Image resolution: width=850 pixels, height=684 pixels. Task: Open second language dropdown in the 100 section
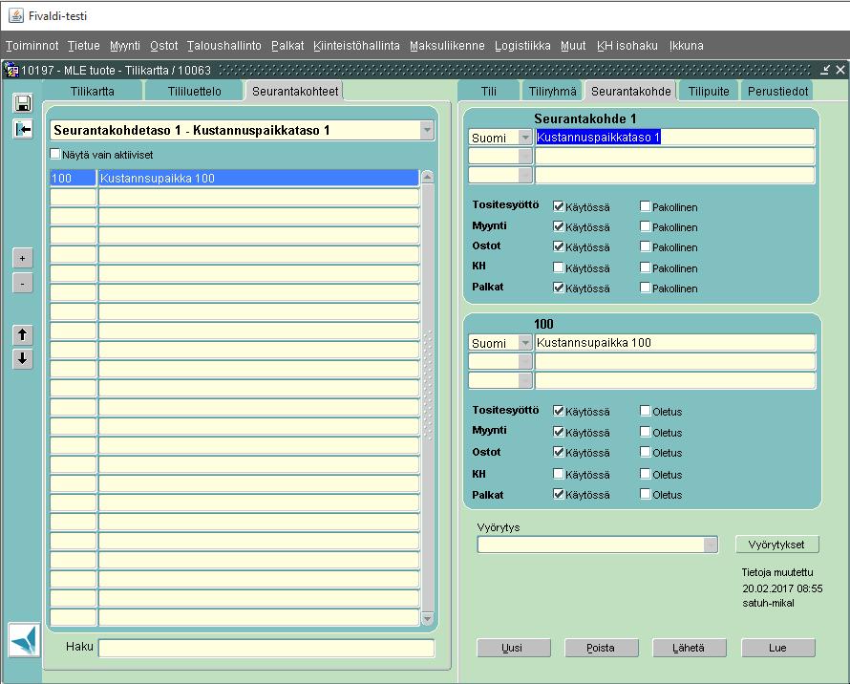point(524,362)
